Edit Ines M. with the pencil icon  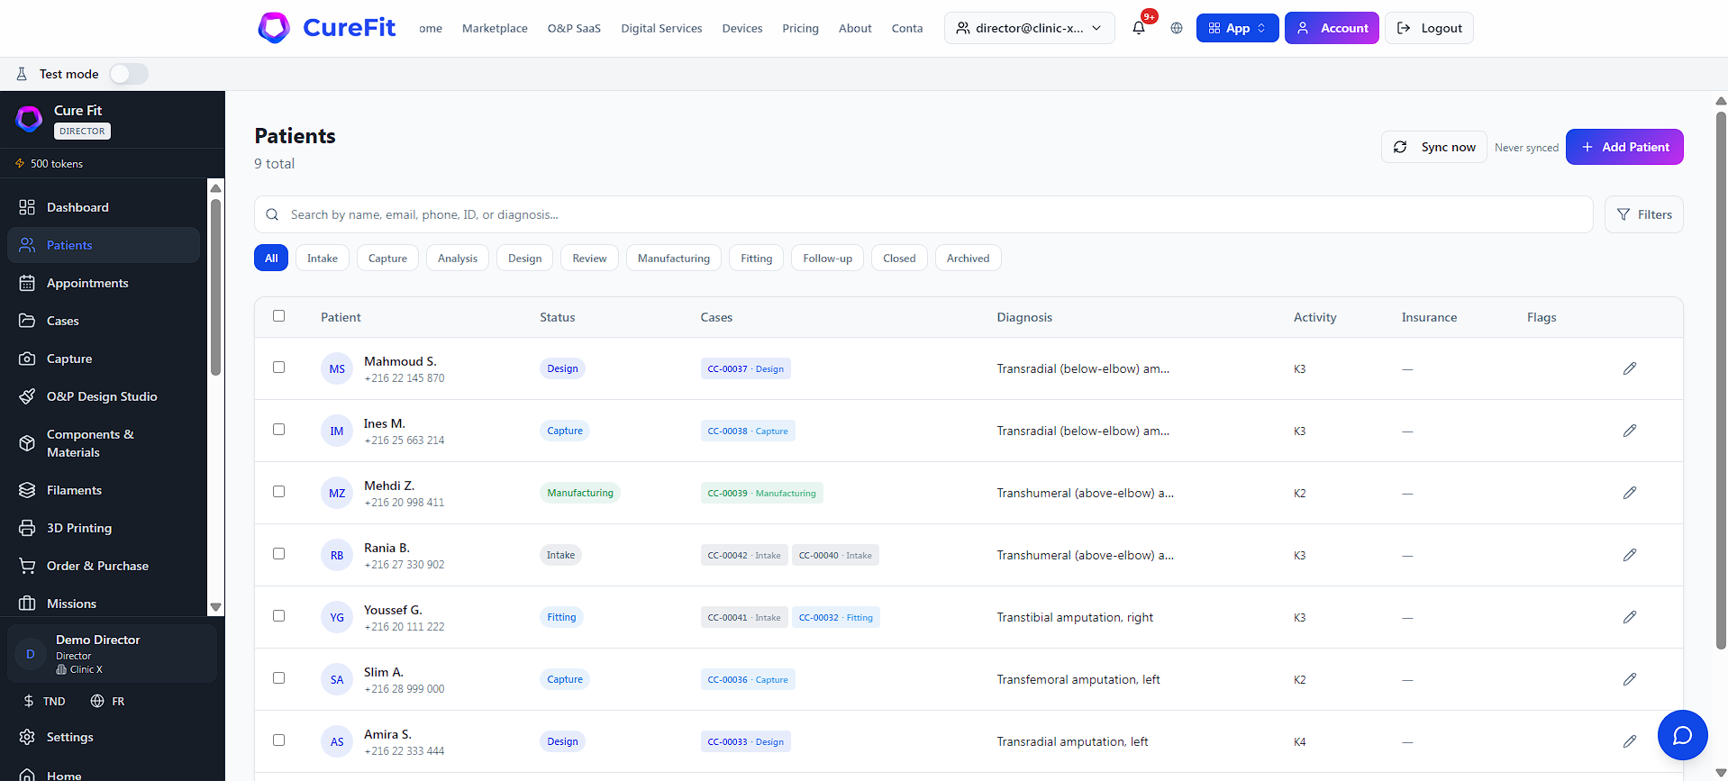pyautogui.click(x=1630, y=431)
